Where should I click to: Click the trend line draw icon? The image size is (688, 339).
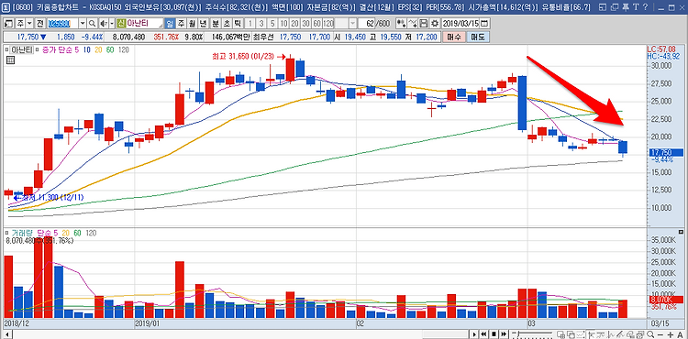pos(620,334)
